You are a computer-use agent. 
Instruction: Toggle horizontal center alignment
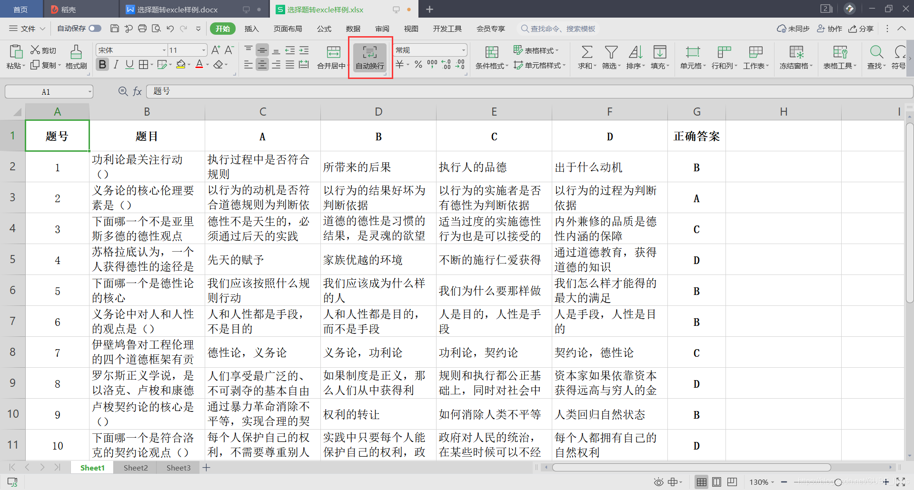coord(262,64)
